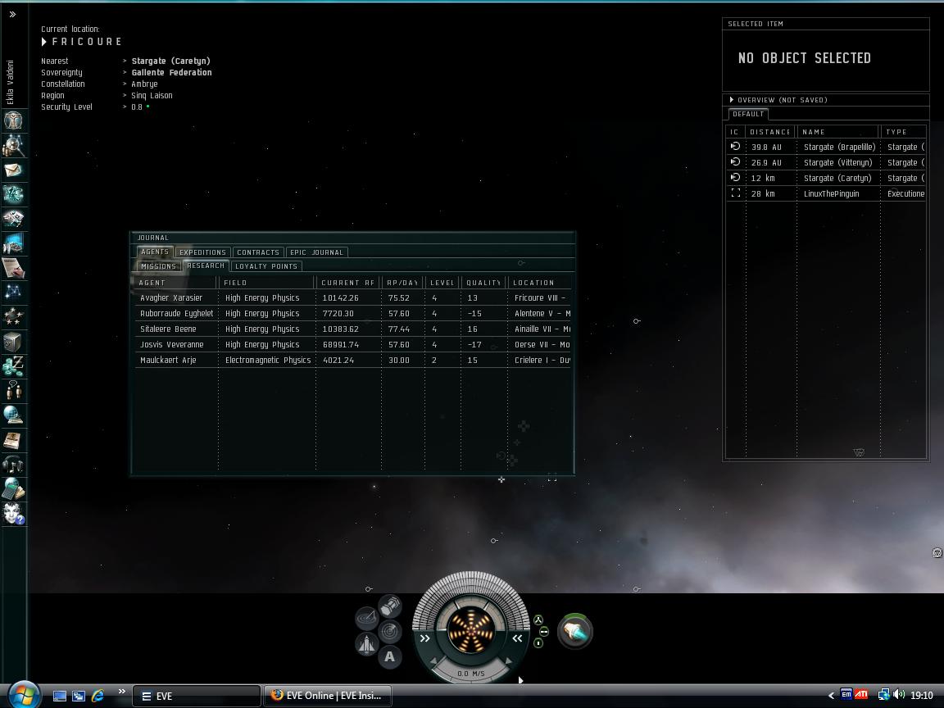Image resolution: width=944 pixels, height=708 pixels.
Task: Toggle the bottom green slot indicator
Action: (x=538, y=643)
